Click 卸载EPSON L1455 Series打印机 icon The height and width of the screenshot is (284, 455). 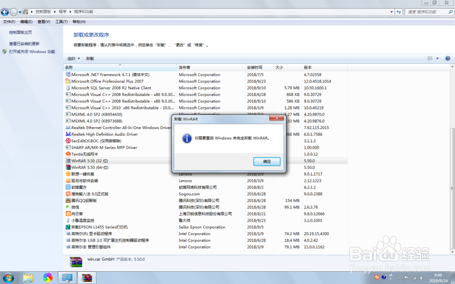tap(68, 227)
